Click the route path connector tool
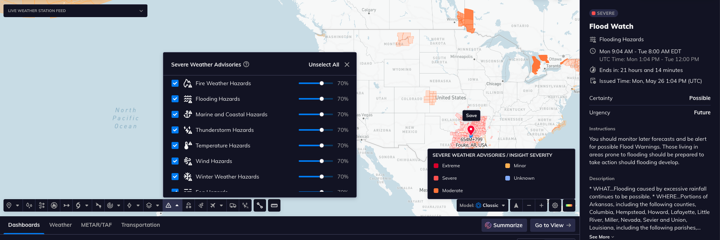This screenshot has height=240, width=720. pyautogui.click(x=260, y=205)
